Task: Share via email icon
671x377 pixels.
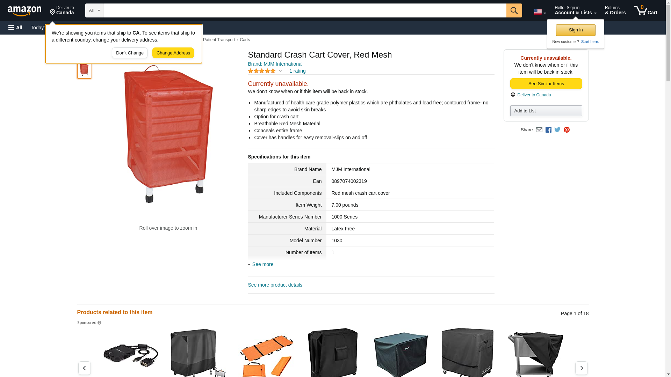Action: point(539,130)
